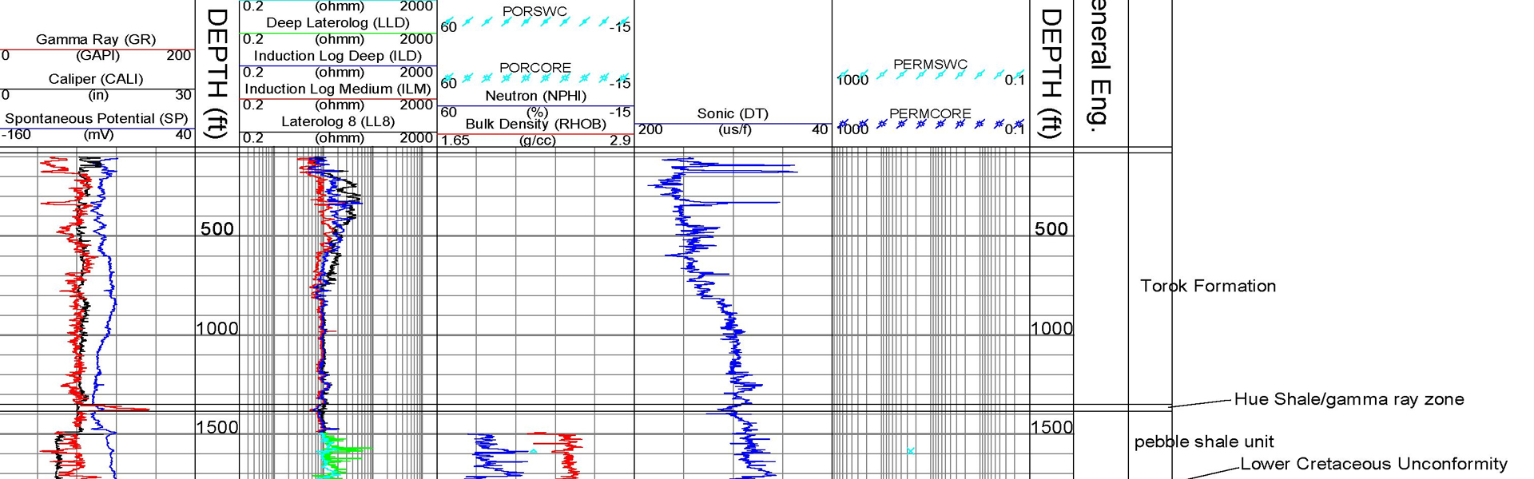Click the 1000 depth marker in left depth track

pyautogui.click(x=217, y=328)
